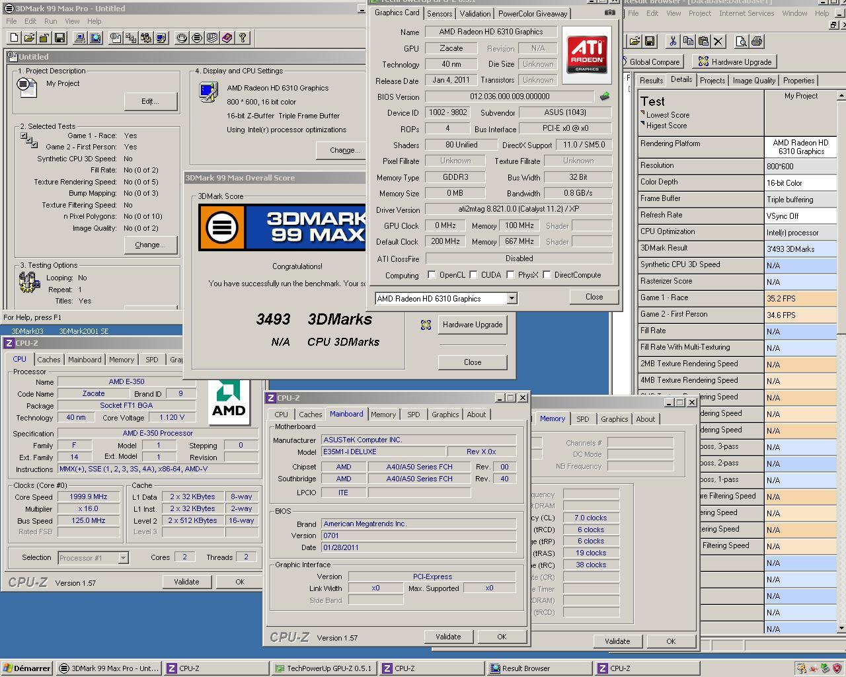
Task: Click the Copy icon in Result Browser toolbar
Action: (x=688, y=42)
